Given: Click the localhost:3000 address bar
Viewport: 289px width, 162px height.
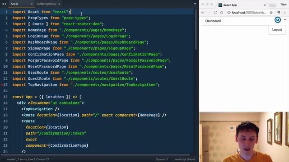Looking at the screenshot, I should point(249,13).
